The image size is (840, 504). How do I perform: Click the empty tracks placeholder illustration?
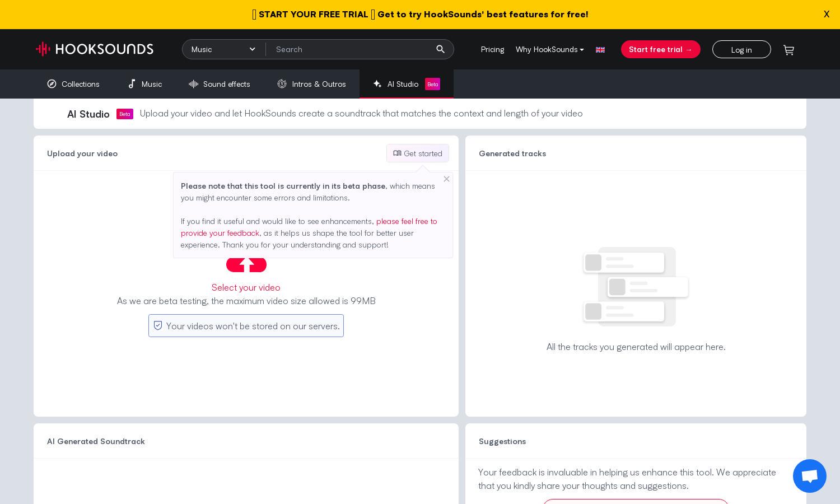(636, 287)
